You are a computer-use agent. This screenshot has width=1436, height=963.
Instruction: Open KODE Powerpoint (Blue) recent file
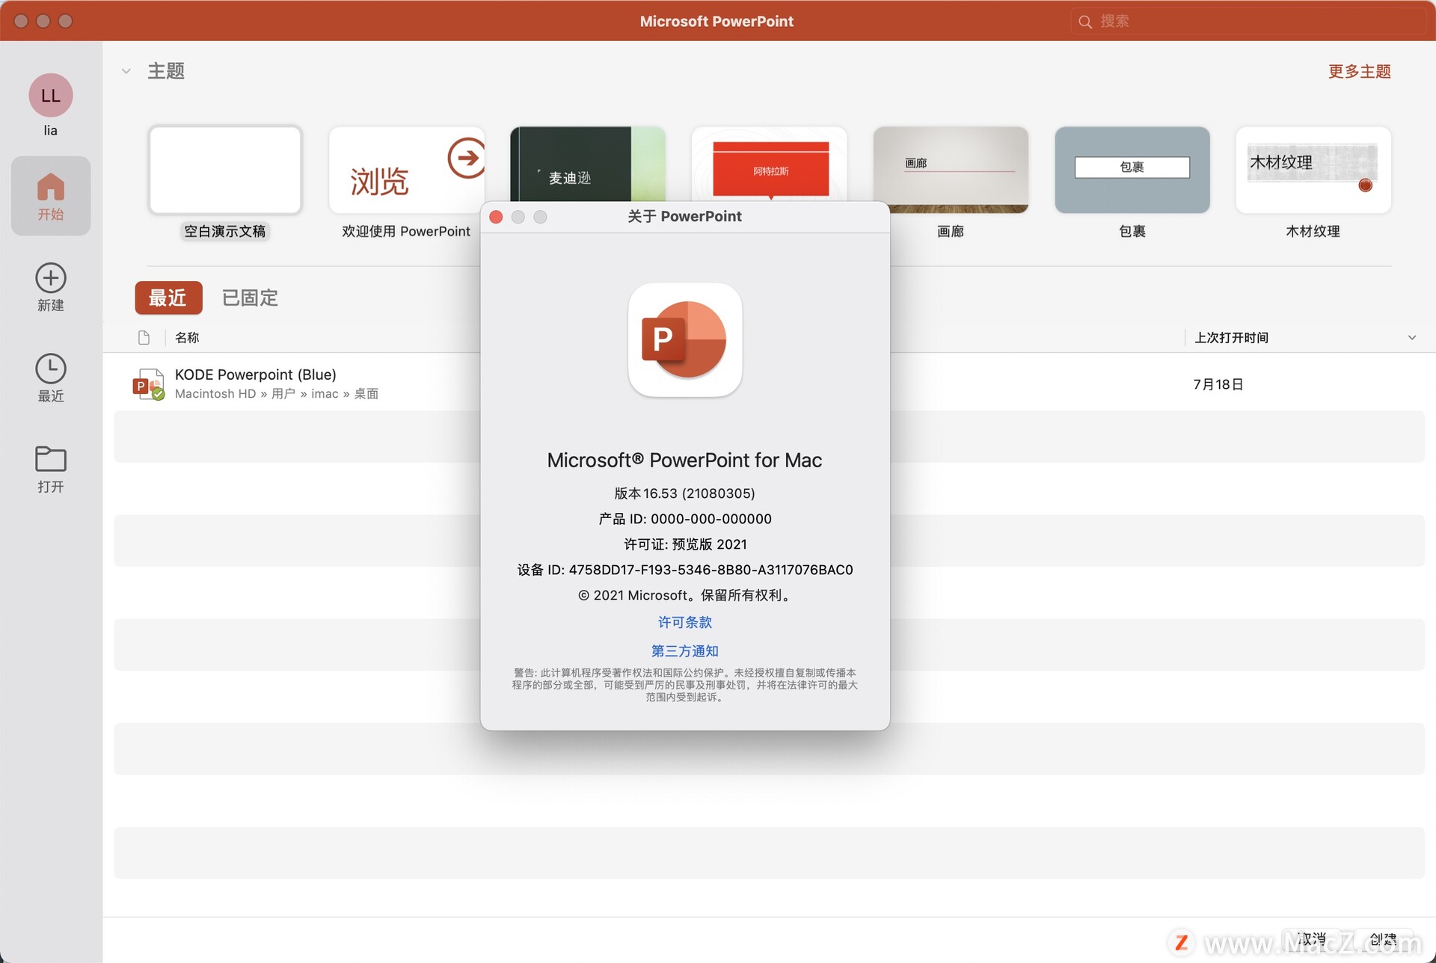[769, 384]
